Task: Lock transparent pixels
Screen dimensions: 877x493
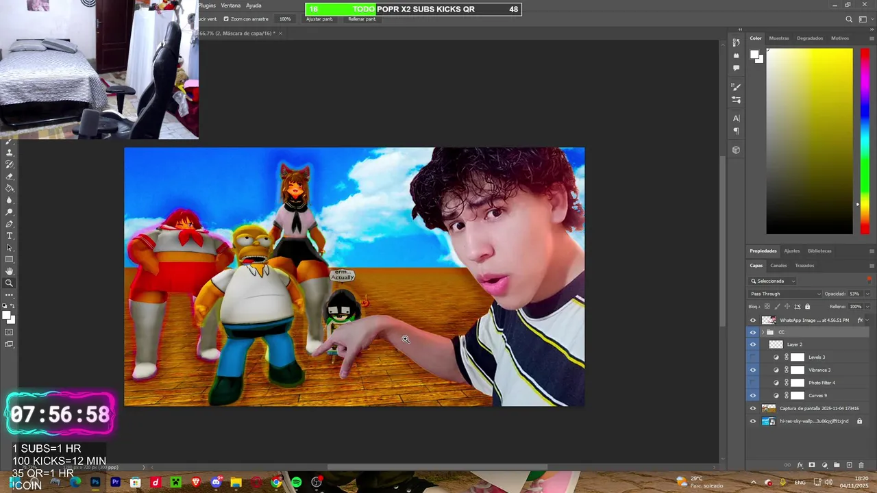Action: pyautogui.click(x=767, y=307)
